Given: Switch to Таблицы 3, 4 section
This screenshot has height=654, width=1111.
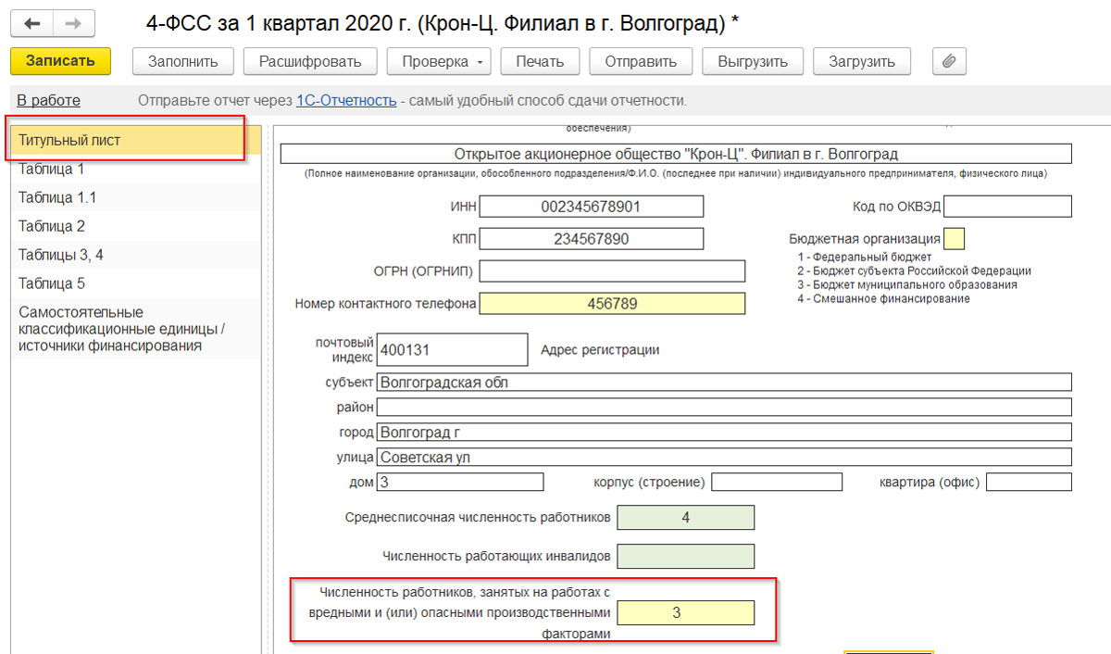Looking at the screenshot, I should (x=61, y=255).
